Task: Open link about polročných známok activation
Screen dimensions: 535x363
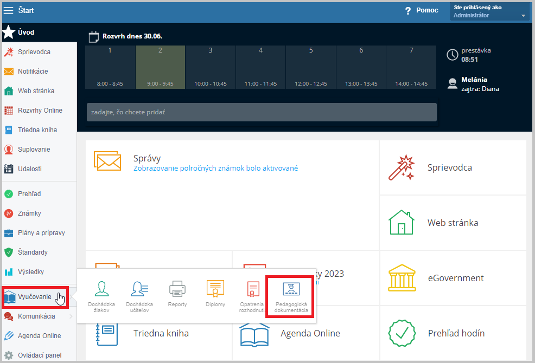Action: [215, 168]
